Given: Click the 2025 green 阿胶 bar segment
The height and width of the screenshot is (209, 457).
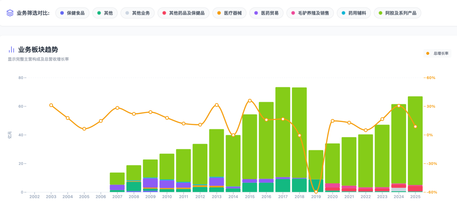Looking at the screenshot, I should pyautogui.click(x=415, y=139).
